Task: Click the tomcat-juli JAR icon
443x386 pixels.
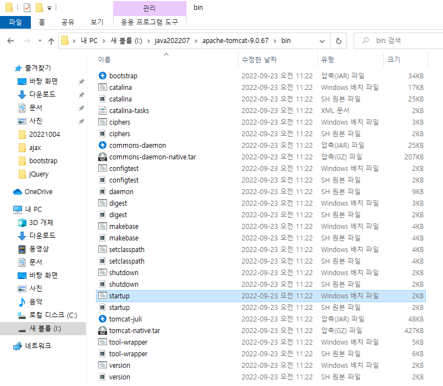Action: coord(102,319)
